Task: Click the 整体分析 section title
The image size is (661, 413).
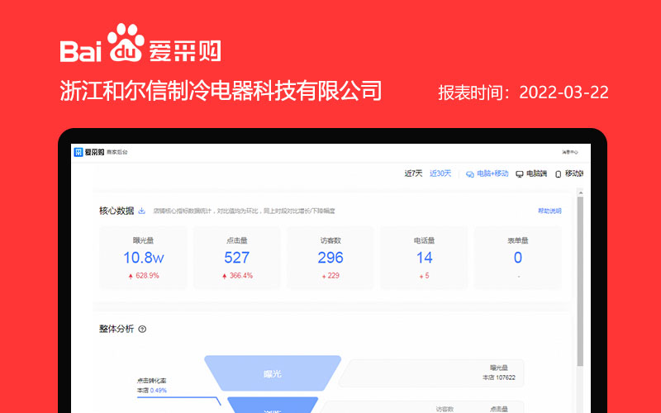Action: coord(117,329)
